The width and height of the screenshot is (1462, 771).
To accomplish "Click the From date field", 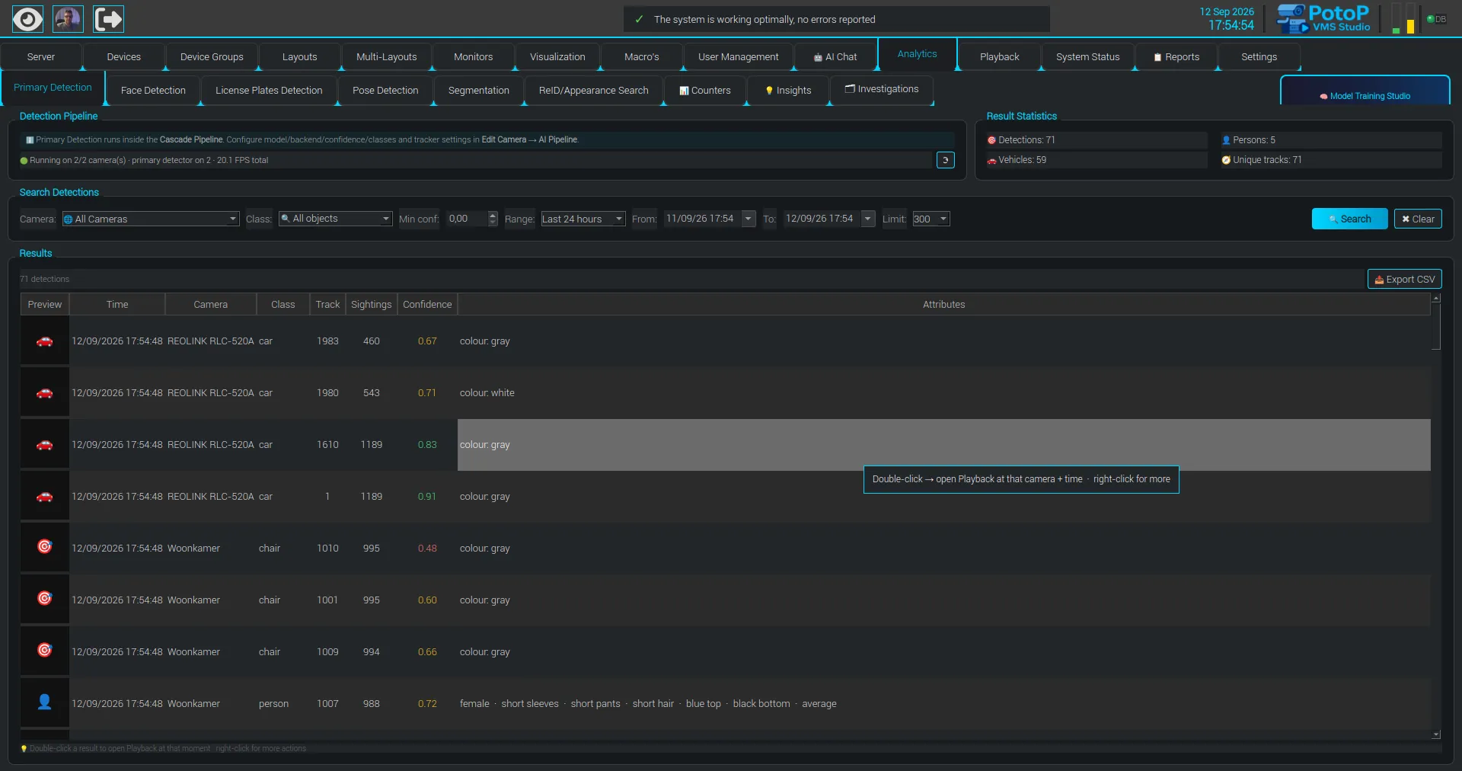I will point(703,219).
